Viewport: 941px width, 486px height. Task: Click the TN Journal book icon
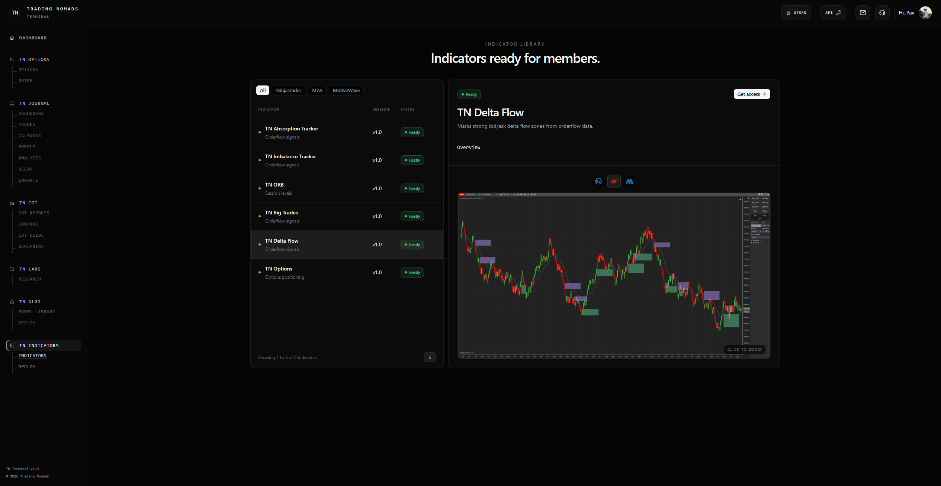[x=12, y=103]
